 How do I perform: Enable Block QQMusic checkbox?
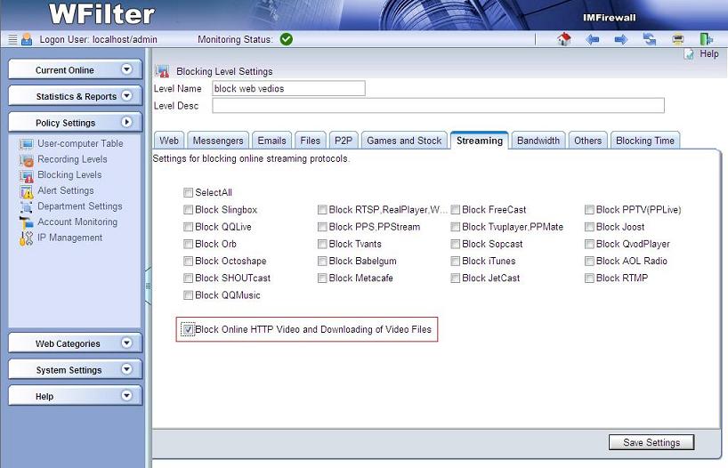coord(188,295)
